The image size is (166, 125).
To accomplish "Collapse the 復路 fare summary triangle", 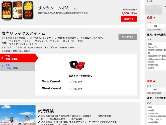I will tap(154, 81).
